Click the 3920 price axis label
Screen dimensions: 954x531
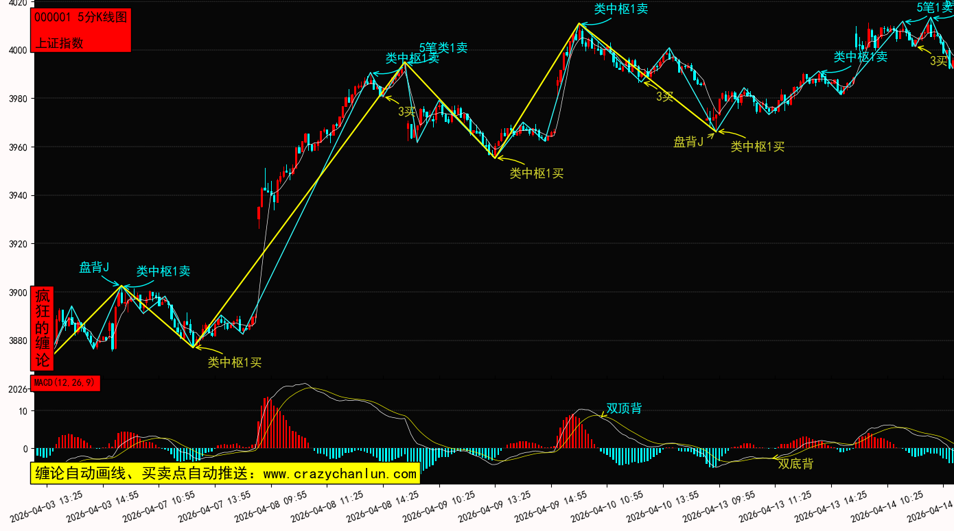coord(18,244)
